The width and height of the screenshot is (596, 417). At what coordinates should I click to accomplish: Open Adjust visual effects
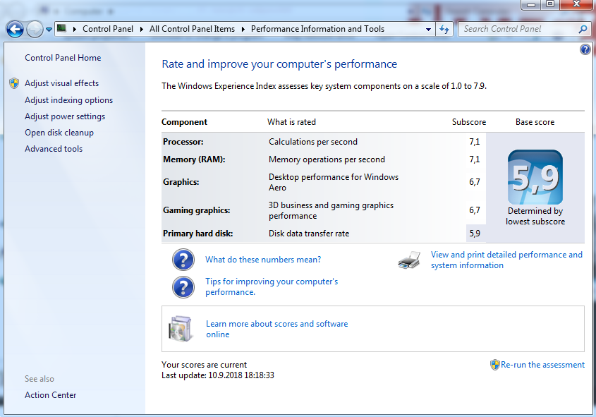point(61,83)
